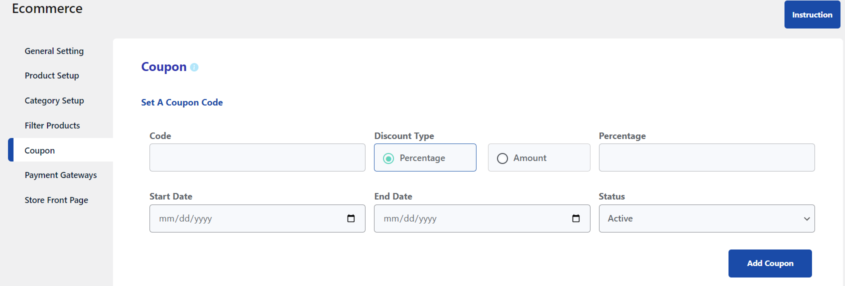This screenshot has width=845, height=286.
Task: Focus the Percentage value input field
Action: (x=706, y=157)
